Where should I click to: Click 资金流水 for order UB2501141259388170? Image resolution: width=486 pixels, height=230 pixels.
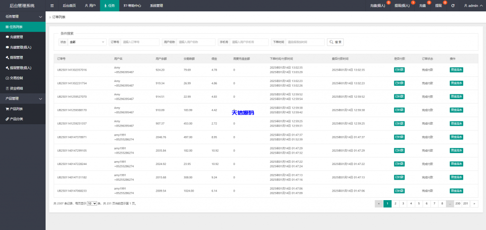pyautogui.click(x=456, y=110)
